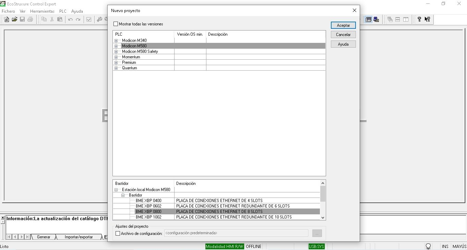The width and height of the screenshot is (467, 250).
Task: Click the Copy toolbar icon
Action: click(x=44, y=20)
